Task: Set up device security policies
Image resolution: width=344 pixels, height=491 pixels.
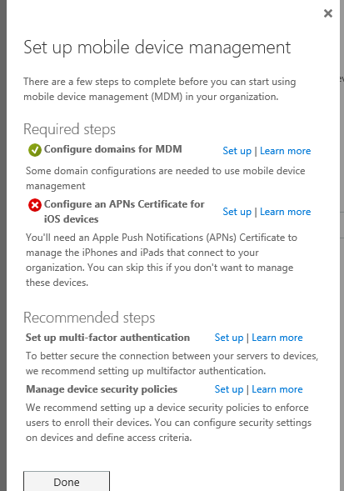Action: pos(229,389)
